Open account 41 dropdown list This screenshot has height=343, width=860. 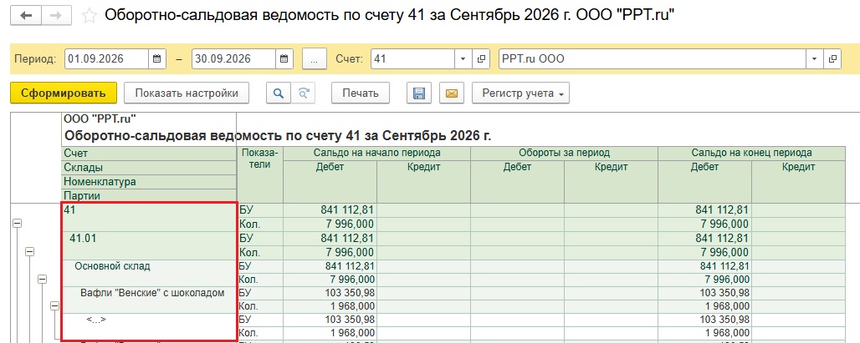coord(463,59)
